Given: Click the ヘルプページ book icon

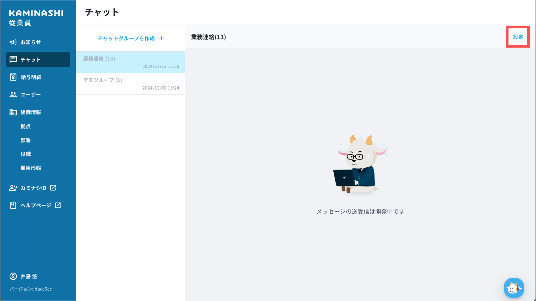Looking at the screenshot, I should tap(13, 205).
